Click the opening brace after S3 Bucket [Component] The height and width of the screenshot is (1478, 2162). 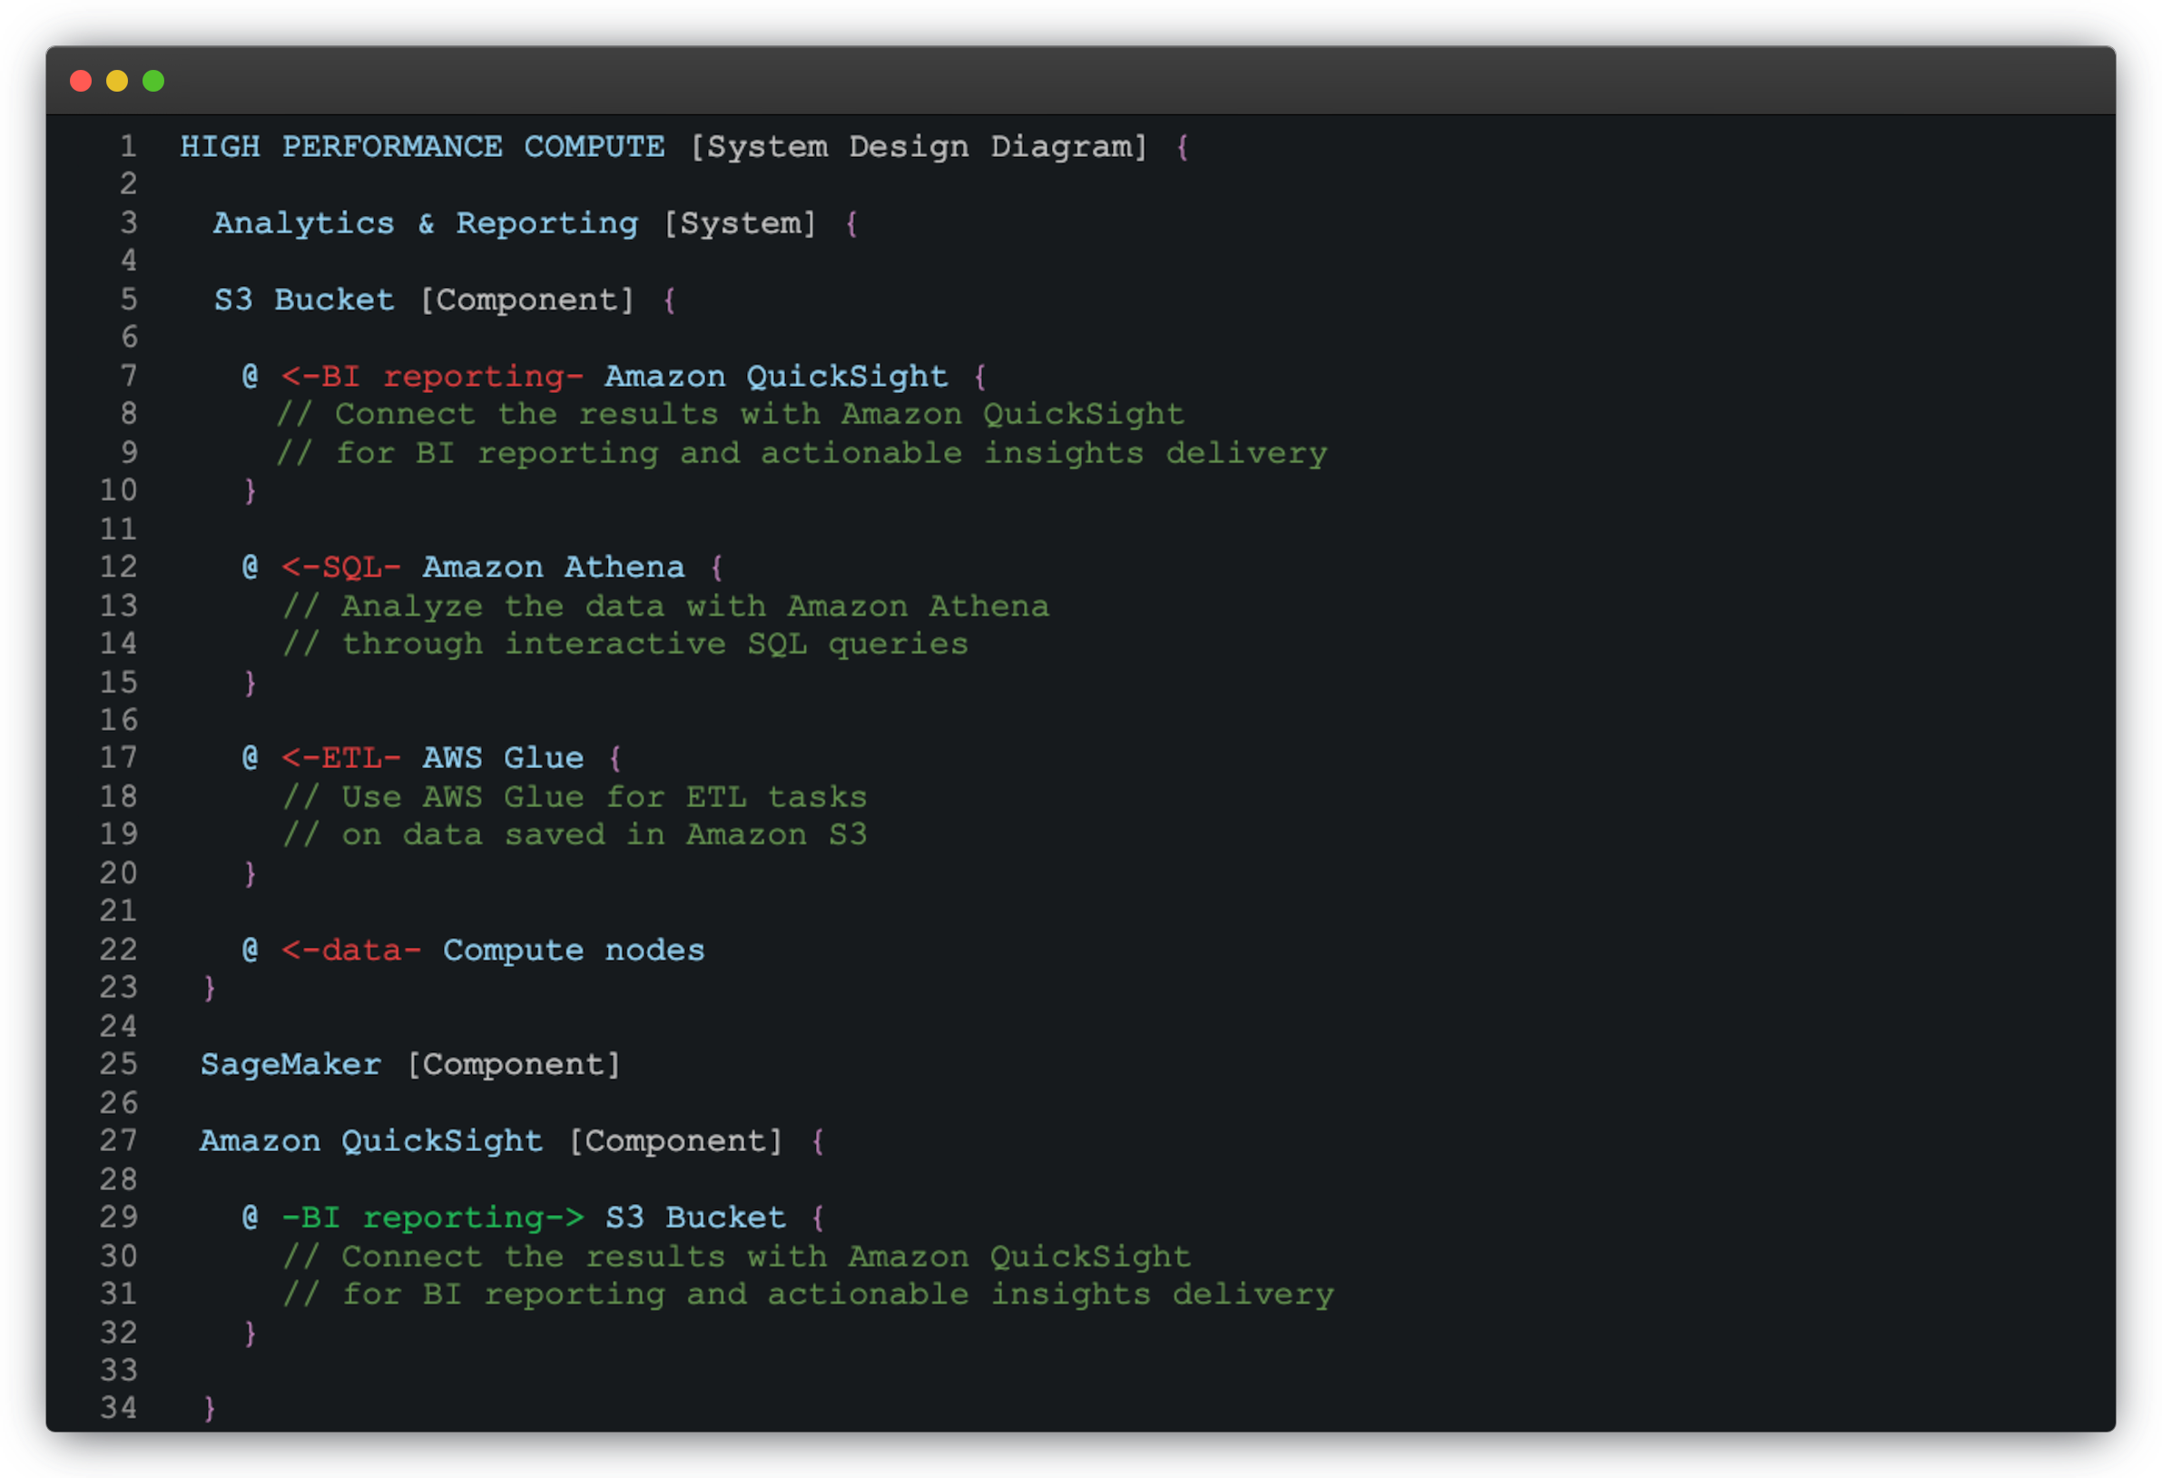pyautogui.click(x=669, y=301)
